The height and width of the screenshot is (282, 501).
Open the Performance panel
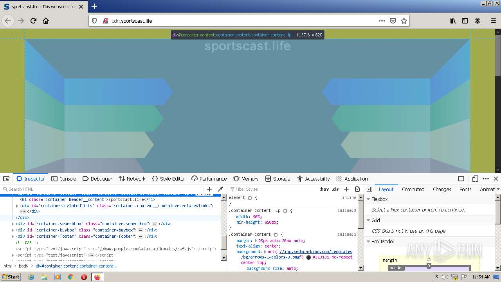[x=209, y=179]
